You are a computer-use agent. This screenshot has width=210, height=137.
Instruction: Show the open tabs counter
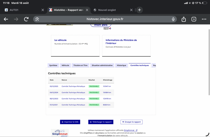[x=194, y=19]
